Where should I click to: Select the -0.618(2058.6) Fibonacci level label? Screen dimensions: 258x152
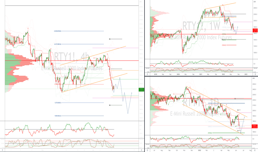point(58,31)
